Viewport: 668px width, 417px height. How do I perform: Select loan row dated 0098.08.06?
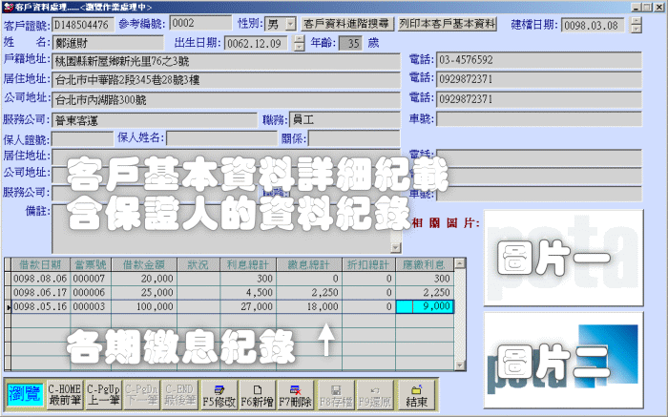(232, 279)
